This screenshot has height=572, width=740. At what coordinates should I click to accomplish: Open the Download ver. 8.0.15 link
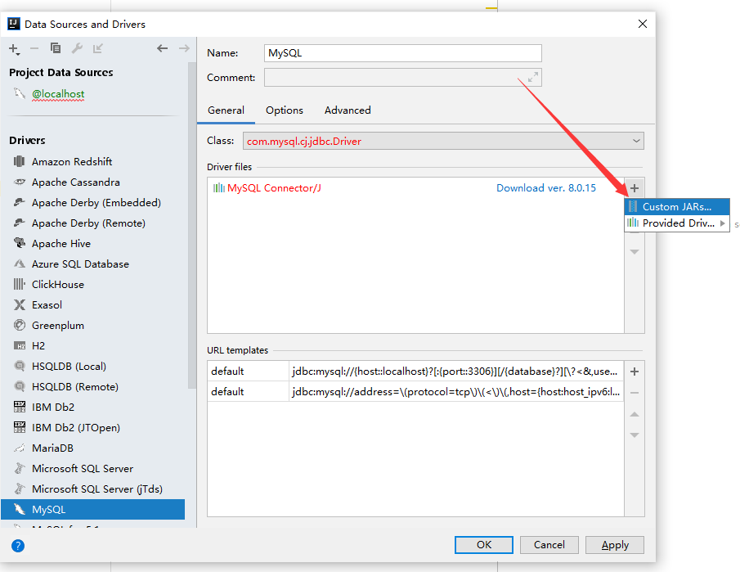(546, 187)
